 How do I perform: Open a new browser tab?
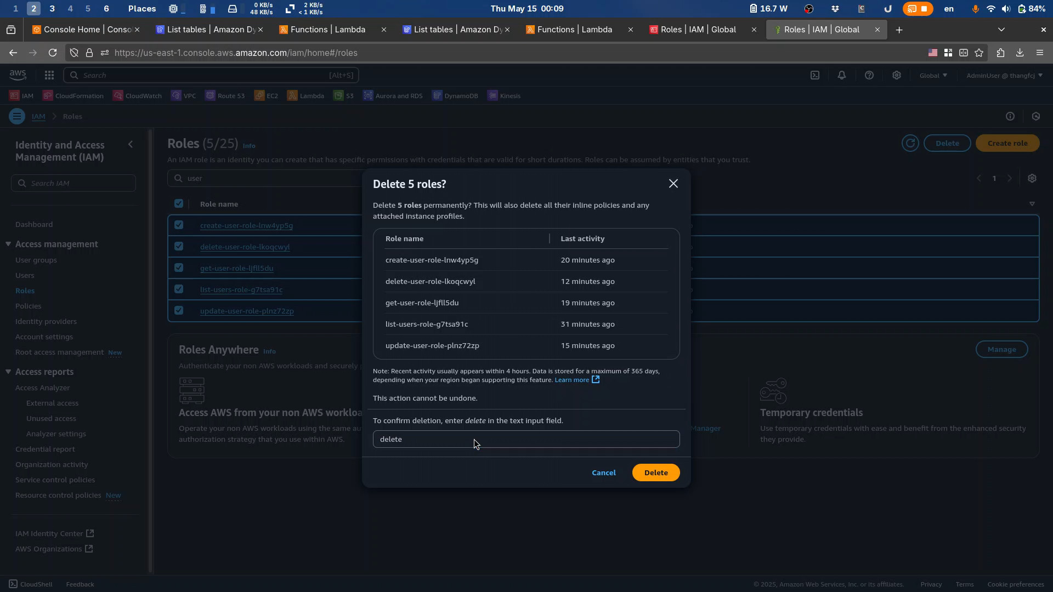click(899, 30)
